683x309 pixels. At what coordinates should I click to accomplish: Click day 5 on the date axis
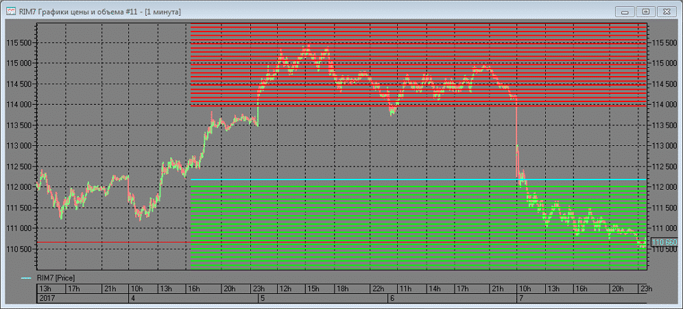pos(261,299)
